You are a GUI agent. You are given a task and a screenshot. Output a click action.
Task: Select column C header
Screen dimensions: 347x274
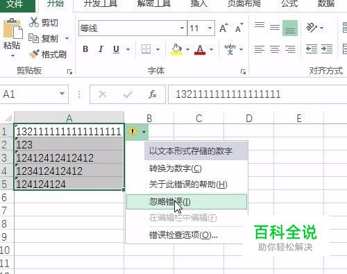tap(199, 118)
